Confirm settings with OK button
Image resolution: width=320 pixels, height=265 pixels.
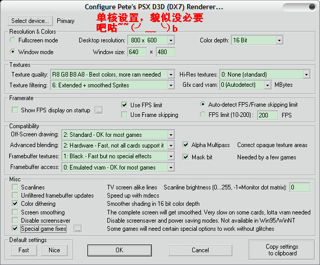click(x=120, y=250)
